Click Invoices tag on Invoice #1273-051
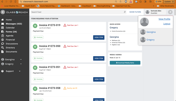Image resolution: width=176 pixels, height=101 pixels. [x=38, y=79]
